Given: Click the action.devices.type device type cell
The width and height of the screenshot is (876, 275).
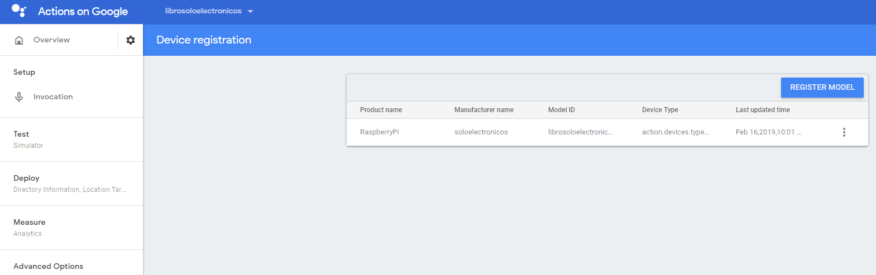Looking at the screenshot, I should click(x=675, y=132).
